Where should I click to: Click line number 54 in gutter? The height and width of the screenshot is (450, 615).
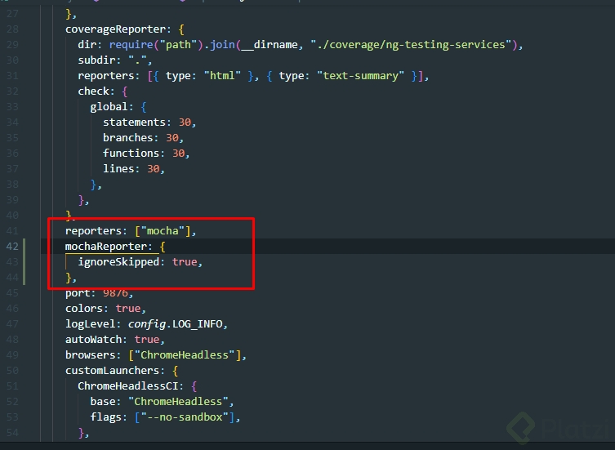pyautogui.click(x=12, y=433)
